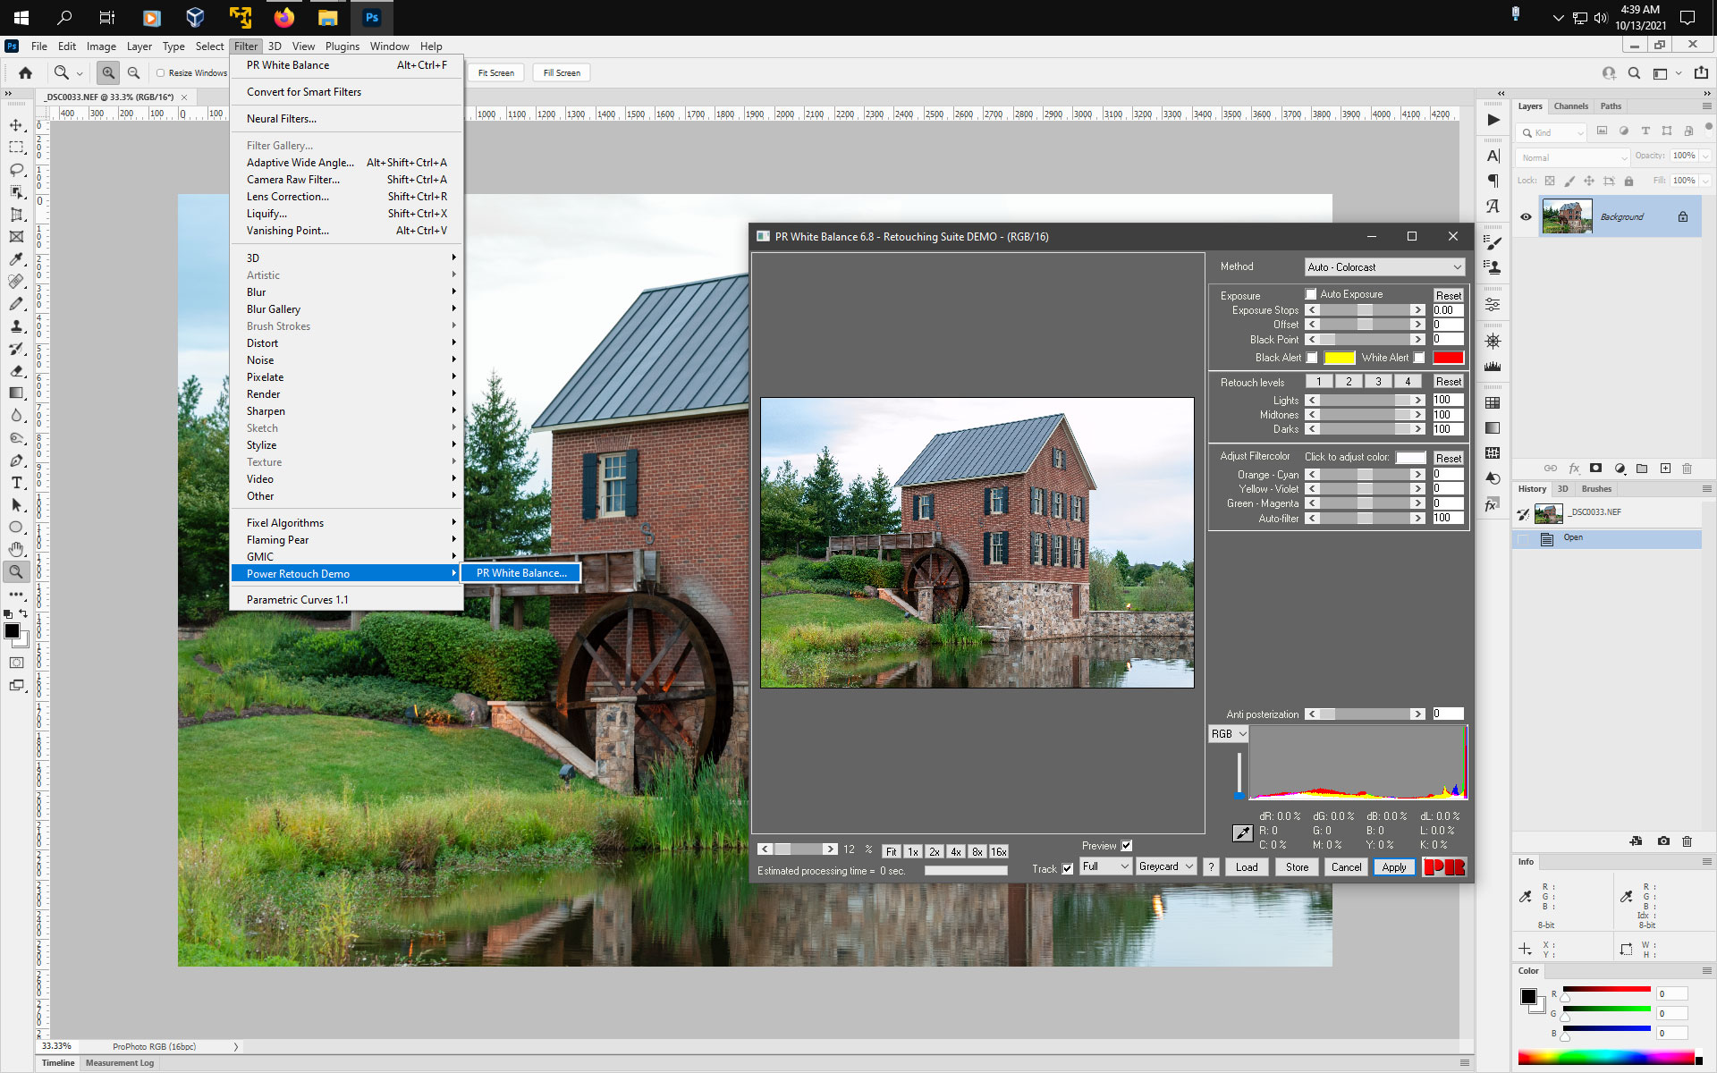Open the Histogram panel icon
Viewport: 1717px width, 1073px height.
click(1493, 368)
